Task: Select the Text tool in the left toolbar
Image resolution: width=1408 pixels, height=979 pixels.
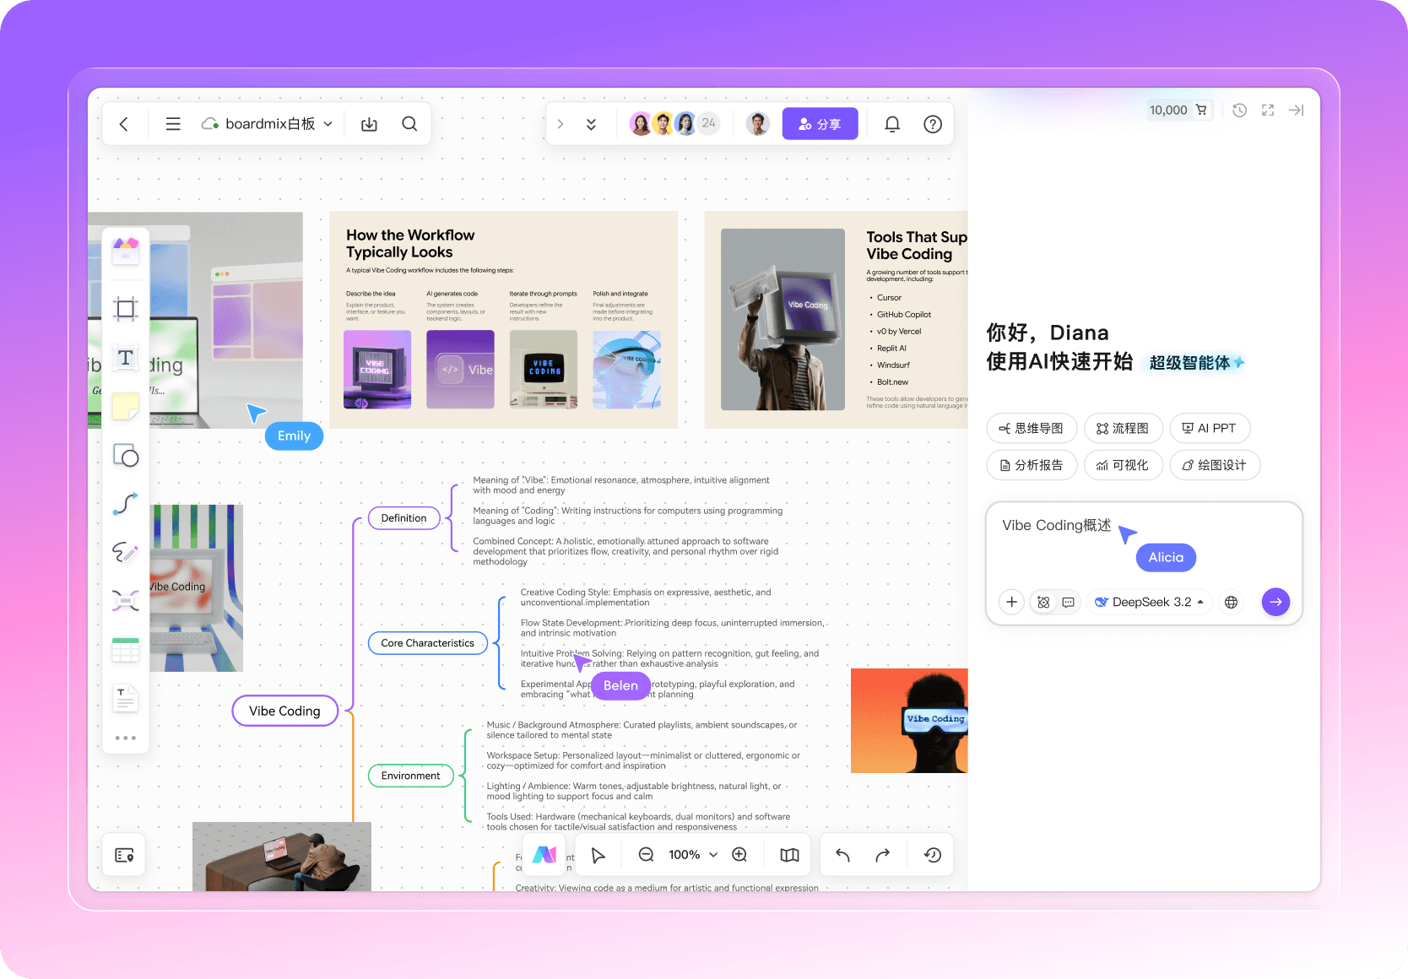Action: 125,357
